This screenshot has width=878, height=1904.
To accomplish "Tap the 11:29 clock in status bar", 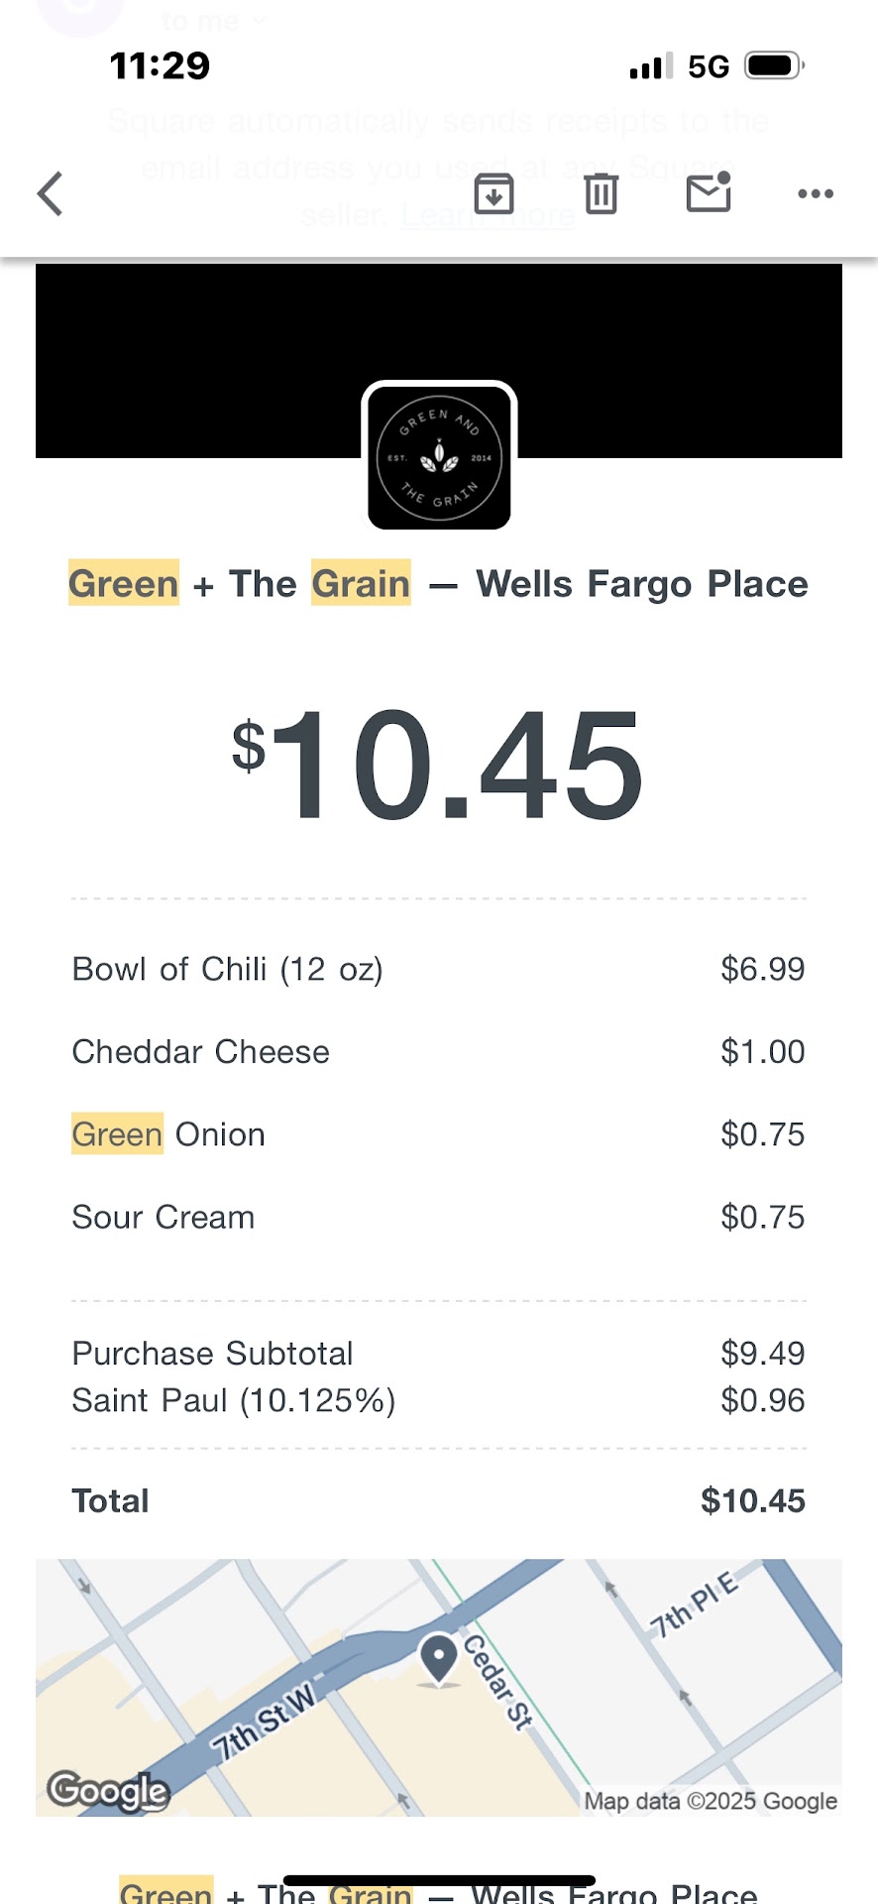I will (x=160, y=66).
